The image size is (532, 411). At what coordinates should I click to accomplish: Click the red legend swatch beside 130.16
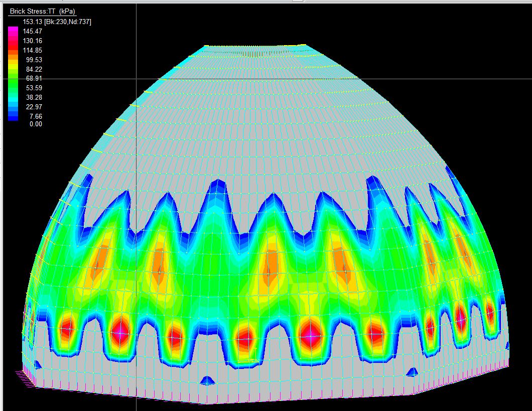click(13, 42)
